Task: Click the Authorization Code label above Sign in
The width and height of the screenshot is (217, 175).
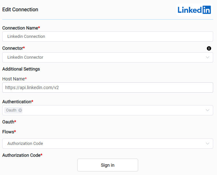Action: tap(21, 155)
